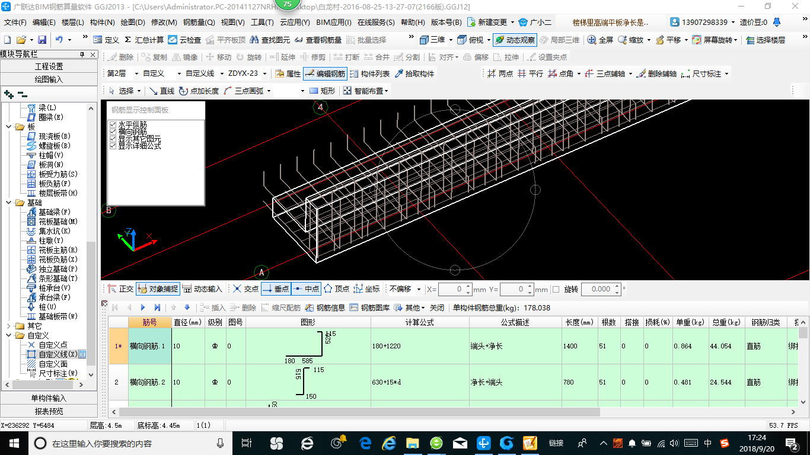Screen dimensions: 810x455
Task: Open 构件列表 component list
Action: pyautogui.click(x=369, y=73)
